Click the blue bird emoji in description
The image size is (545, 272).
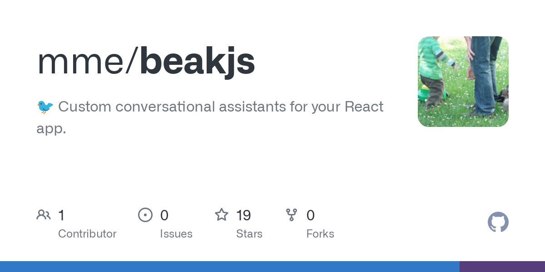point(45,107)
